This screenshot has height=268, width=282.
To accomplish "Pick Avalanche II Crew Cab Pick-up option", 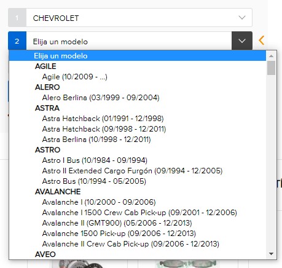I will coord(138,244).
